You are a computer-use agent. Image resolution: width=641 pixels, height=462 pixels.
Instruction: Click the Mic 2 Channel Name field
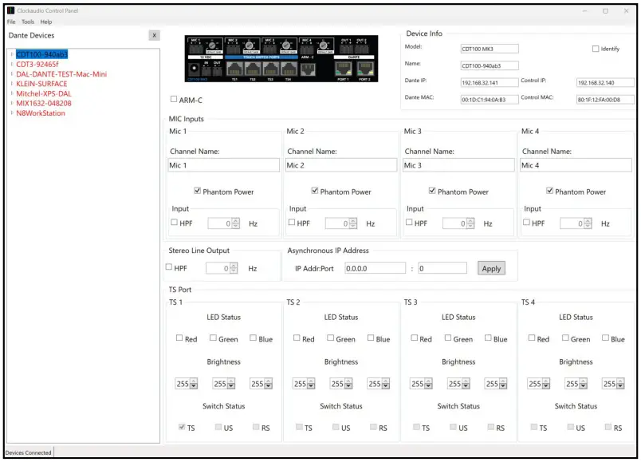pyautogui.click(x=340, y=164)
